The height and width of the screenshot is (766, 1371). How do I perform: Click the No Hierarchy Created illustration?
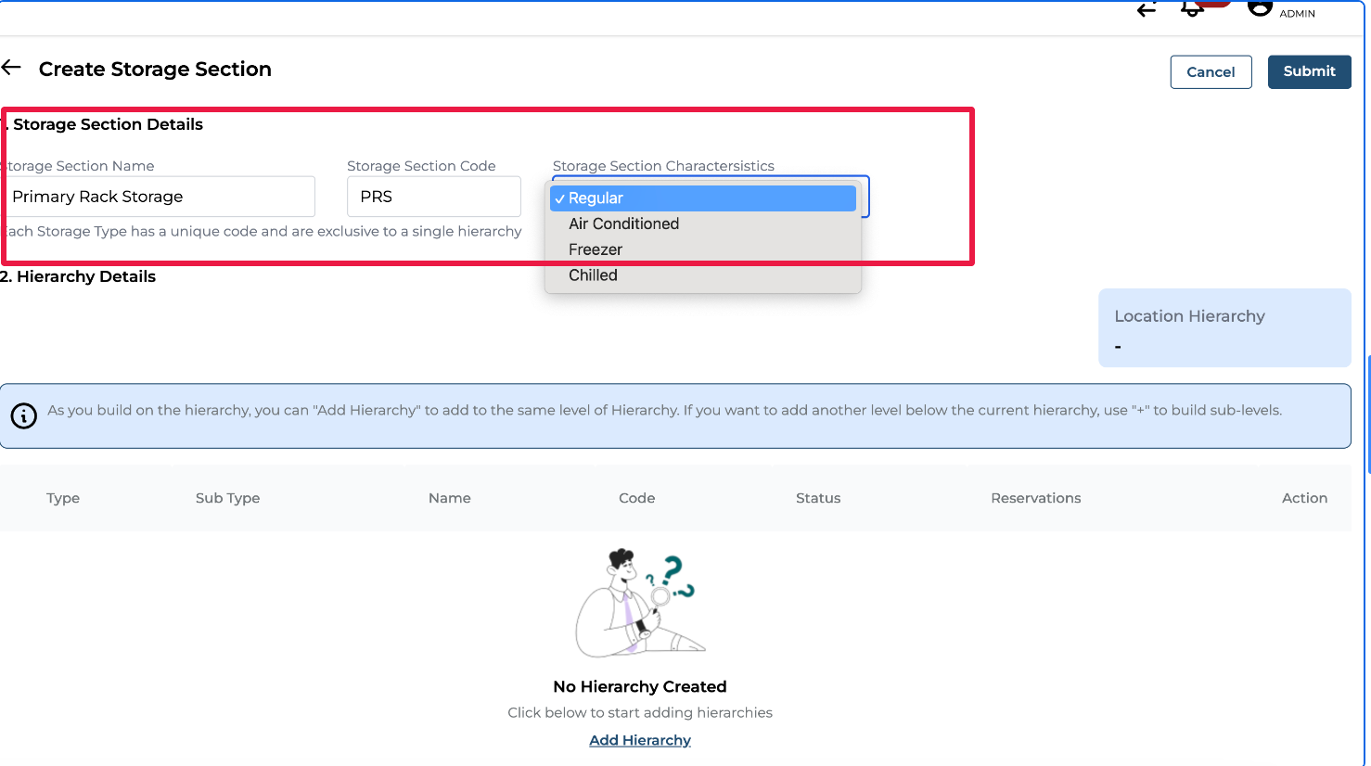[636, 603]
